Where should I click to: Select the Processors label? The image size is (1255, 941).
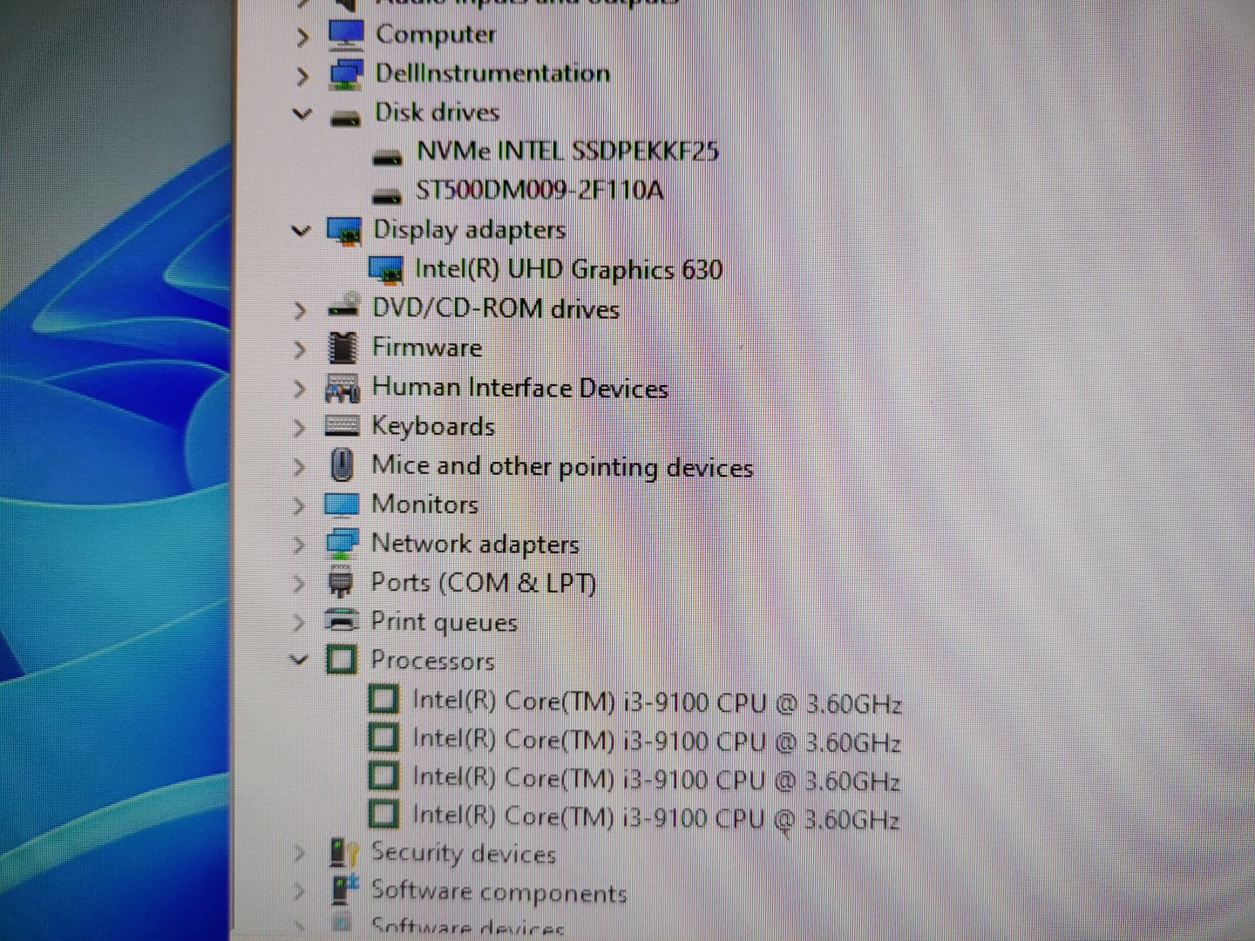point(432,660)
